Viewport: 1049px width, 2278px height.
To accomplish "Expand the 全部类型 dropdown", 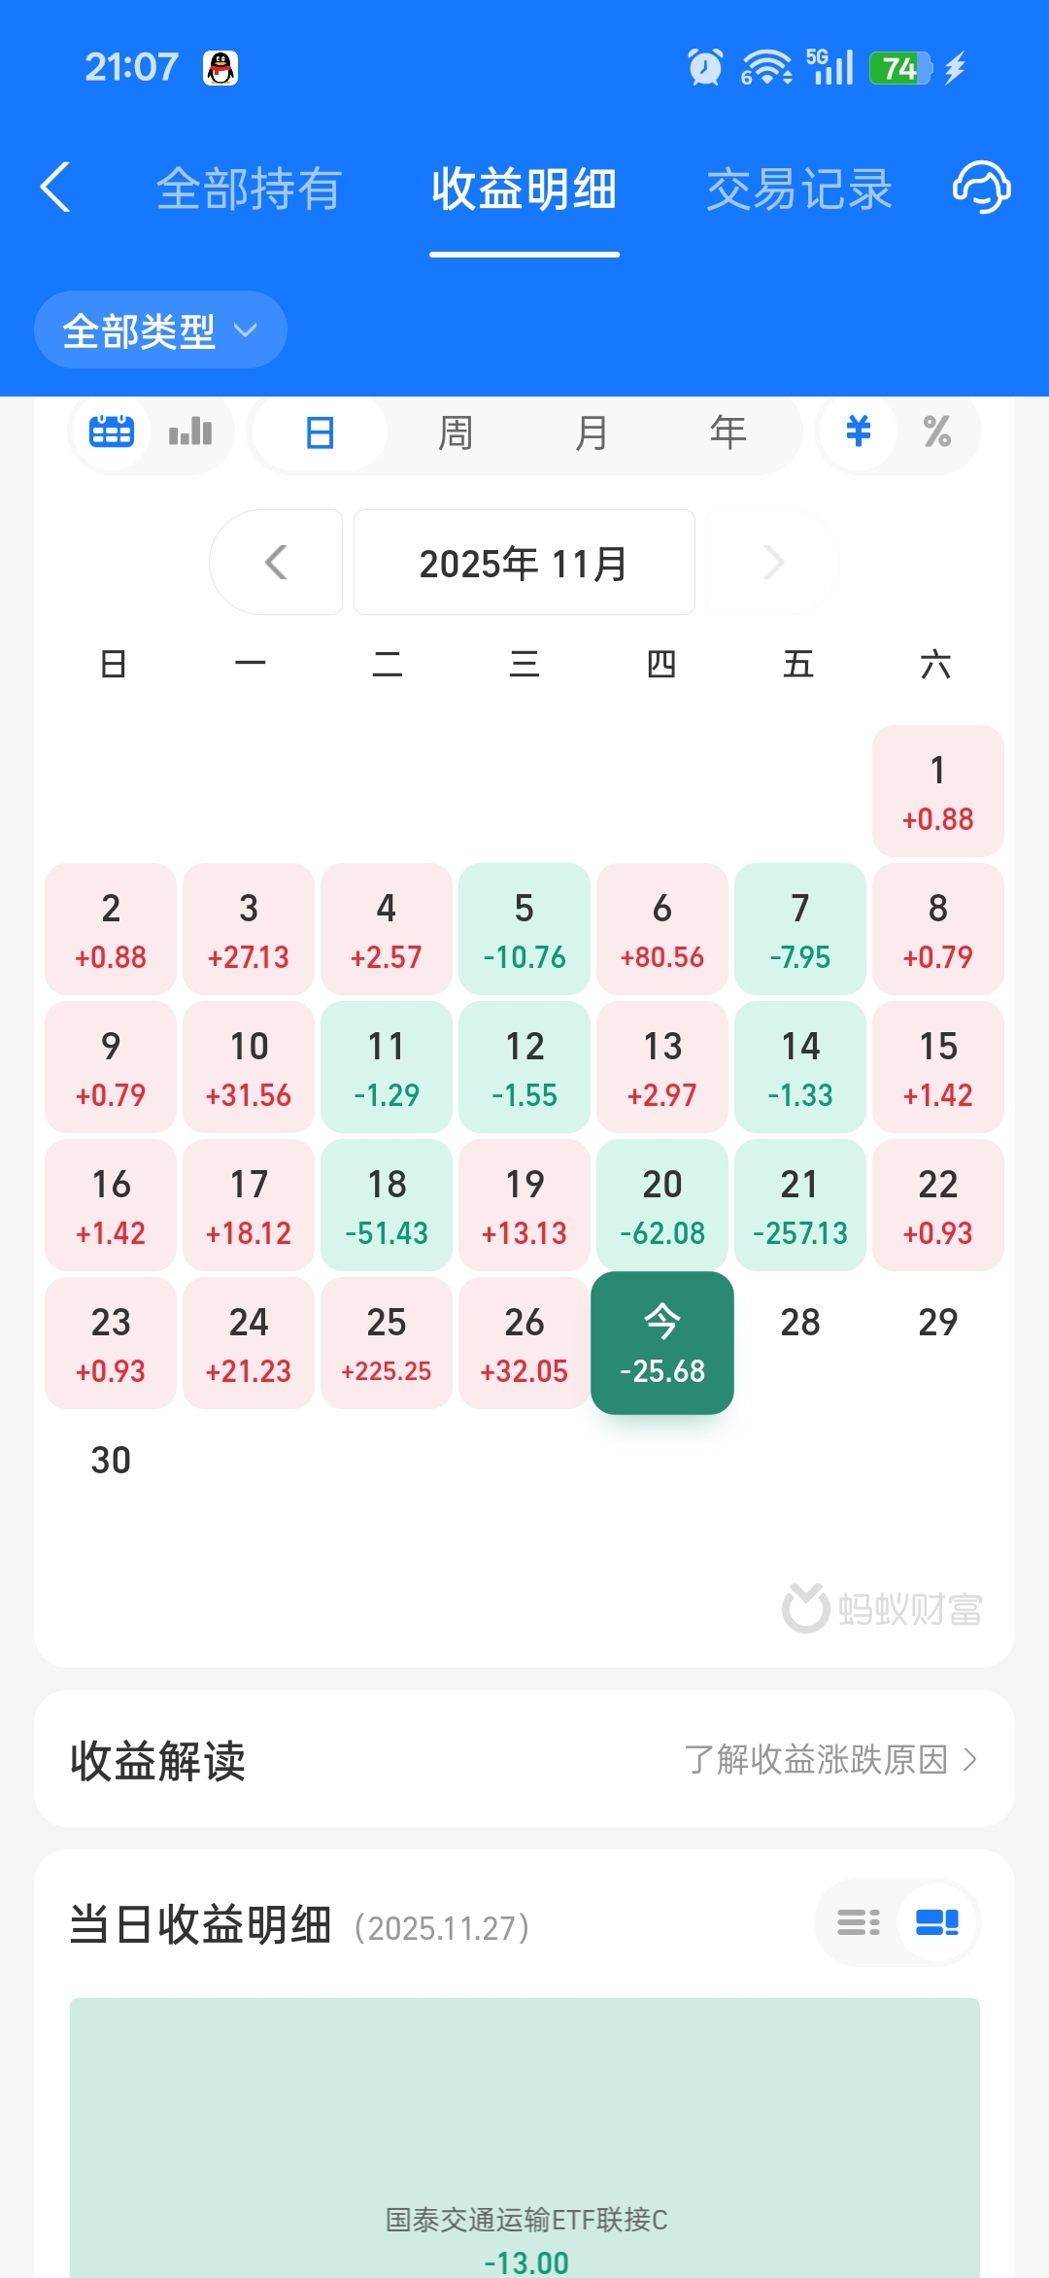I will click(160, 329).
